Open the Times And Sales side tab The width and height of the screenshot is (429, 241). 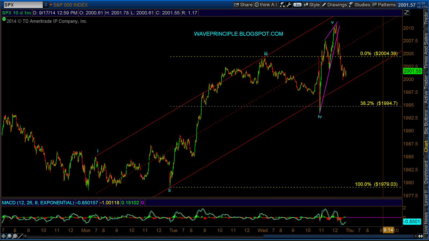coord(426,50)
